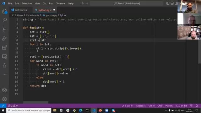201x113 pixels.
Task: Click the Windows taskbar search box
Action: pyautogui.click(x=29, y=110)
